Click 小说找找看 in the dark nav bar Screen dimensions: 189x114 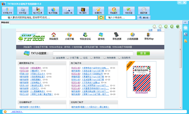pos(77,47)
